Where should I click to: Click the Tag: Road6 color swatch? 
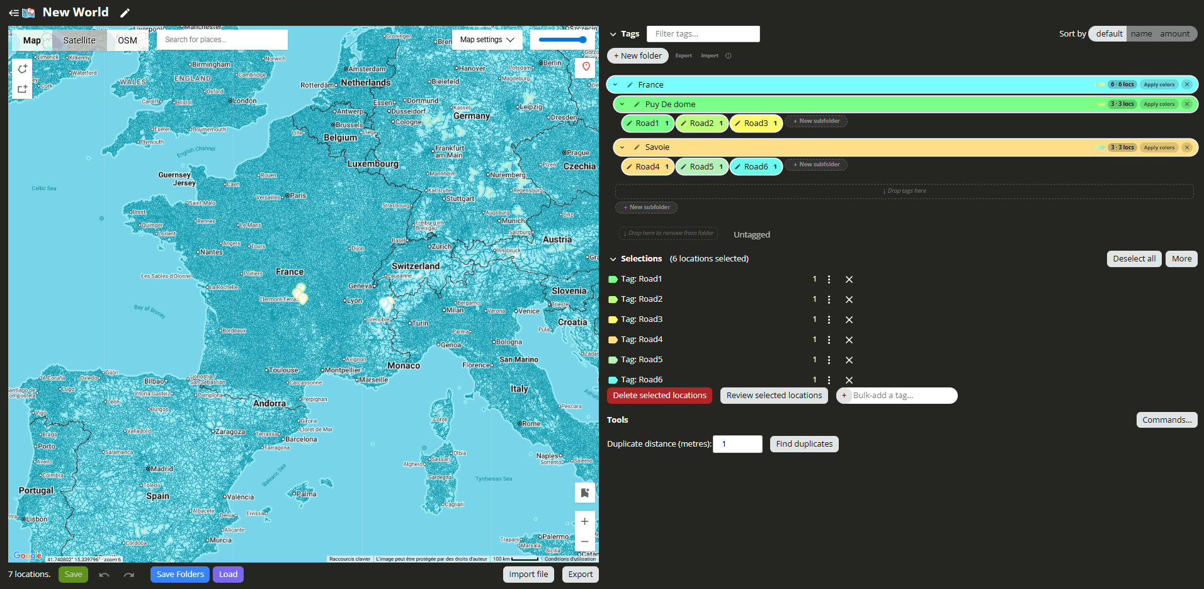coord(613,380)
